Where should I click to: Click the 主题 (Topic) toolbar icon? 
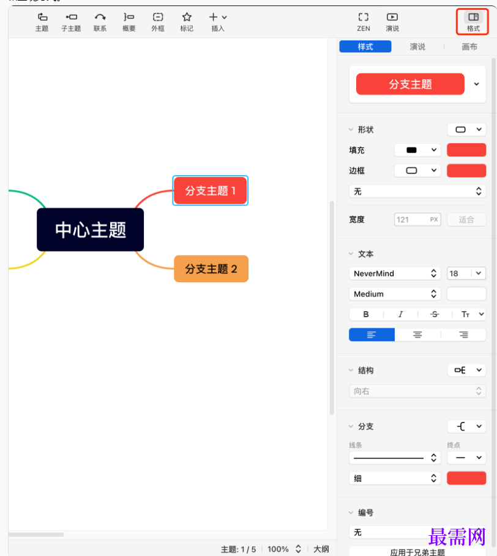[x=42, y=22]
